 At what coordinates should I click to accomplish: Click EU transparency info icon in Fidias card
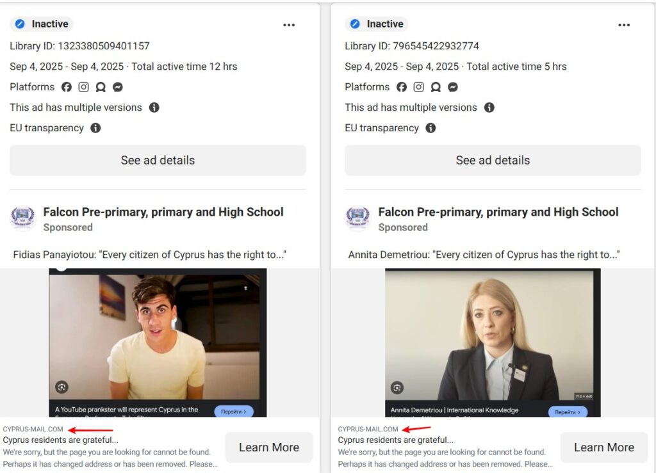click(95, 128)
